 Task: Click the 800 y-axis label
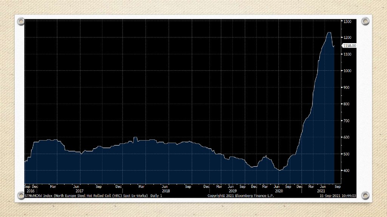click(347, 104)
